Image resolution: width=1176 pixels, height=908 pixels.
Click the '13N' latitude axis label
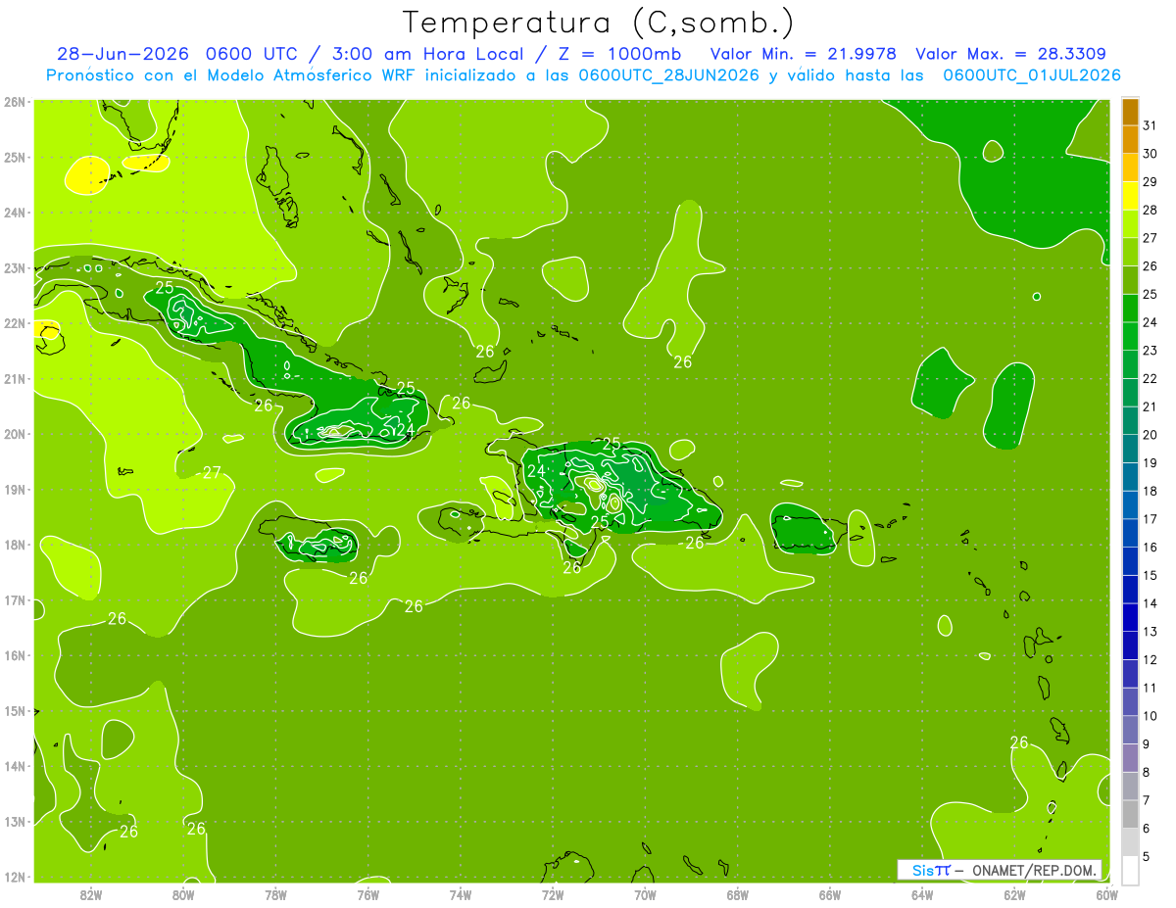point(14,822)
